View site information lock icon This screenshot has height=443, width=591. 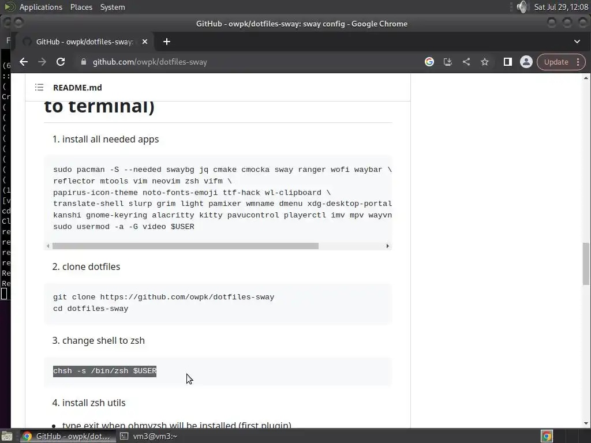pyautogui.click(x=84, y=62)
